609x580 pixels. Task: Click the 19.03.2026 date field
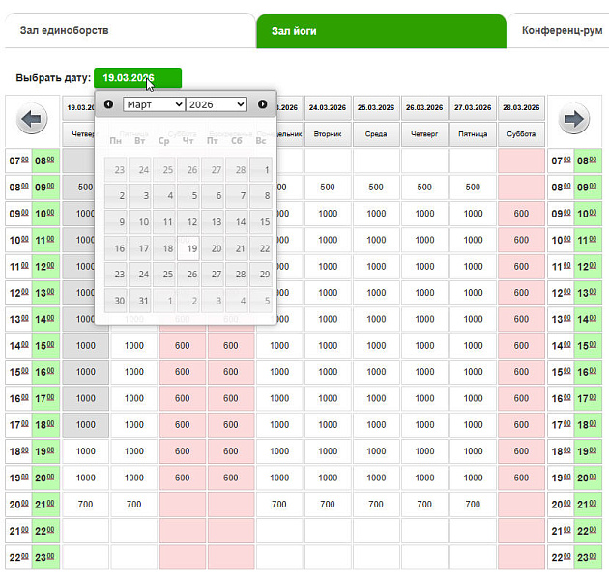[138, 77]
